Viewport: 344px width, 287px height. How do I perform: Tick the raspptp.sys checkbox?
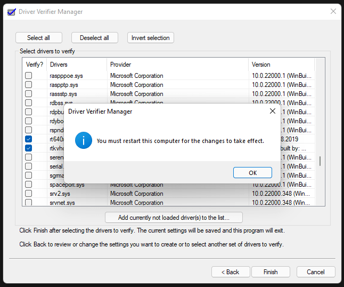pos(29,85)
